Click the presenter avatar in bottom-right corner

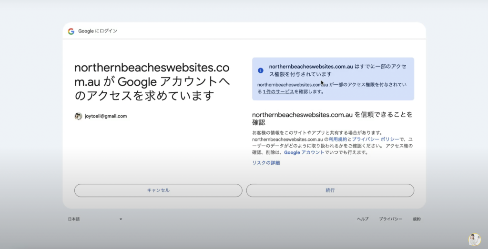coord(474,239)
